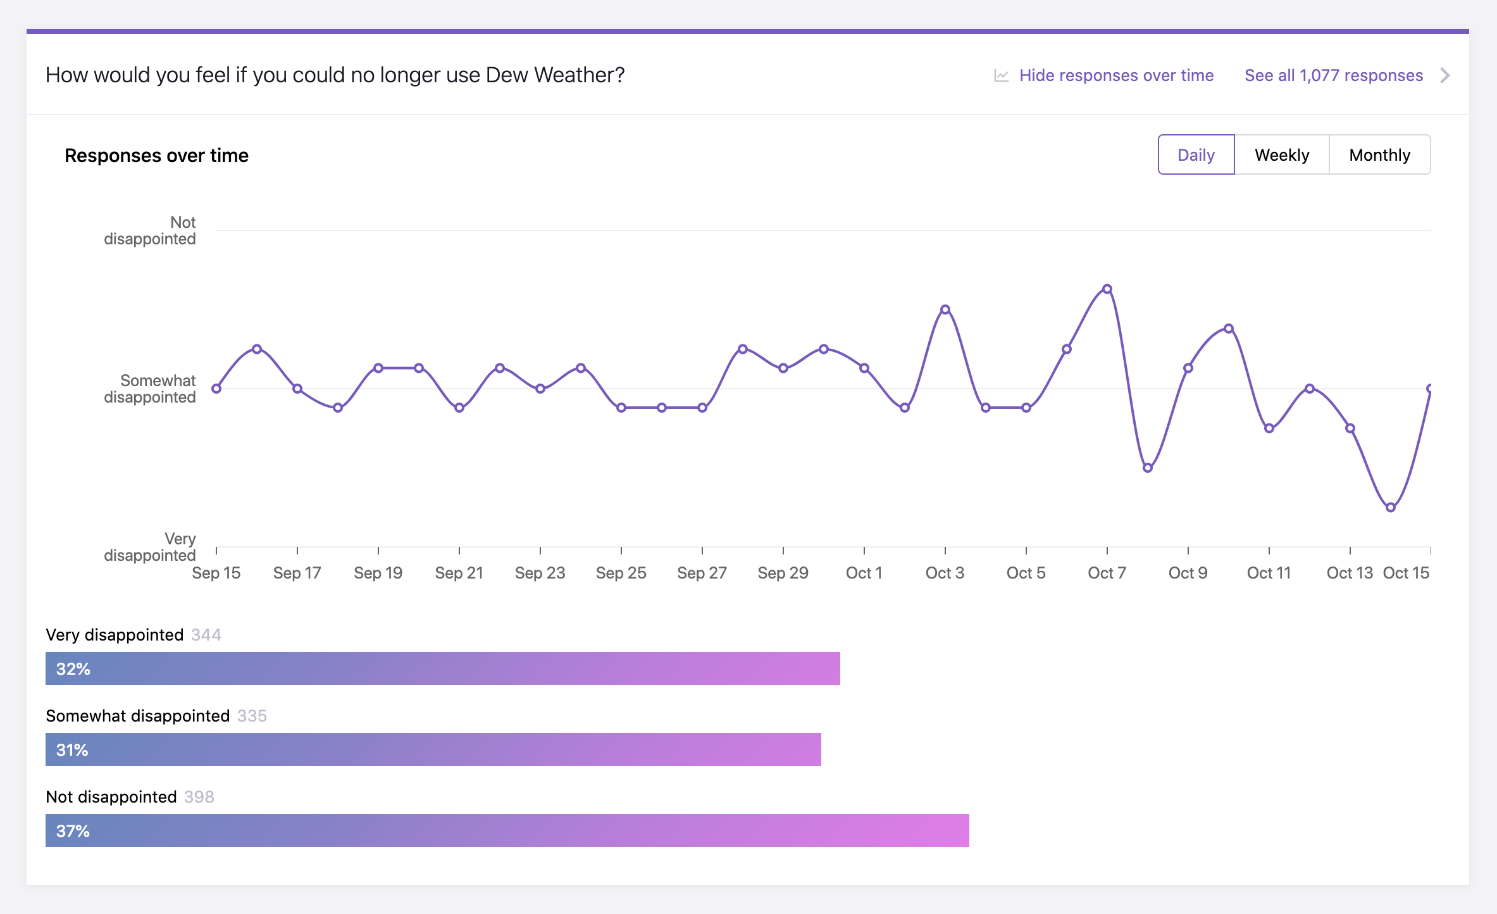Click the low data point near Oct 8
Image resolution: width=1497 pixels, height=914 pixels.
[1148, 468]
